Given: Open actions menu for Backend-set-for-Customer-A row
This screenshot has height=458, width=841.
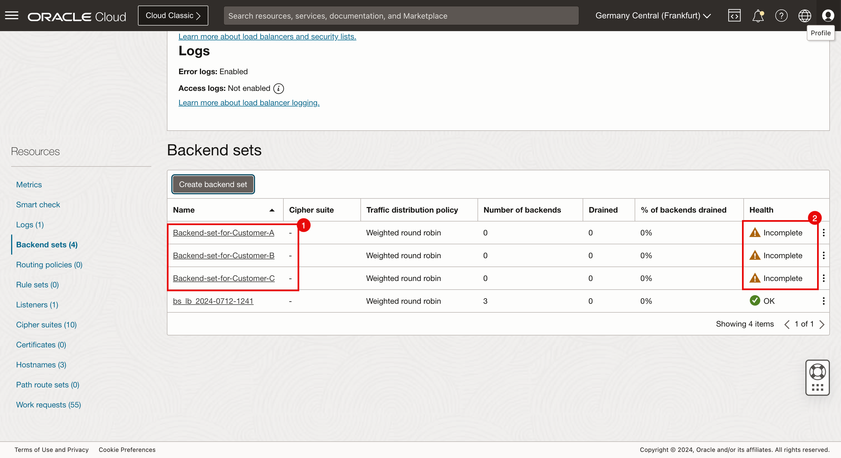Looking at the screenshot, I should 824,233.
